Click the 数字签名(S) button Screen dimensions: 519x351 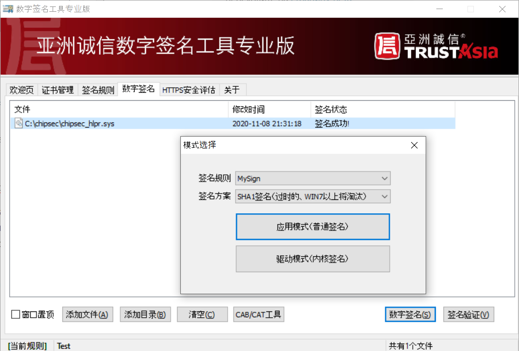[410, 315]
